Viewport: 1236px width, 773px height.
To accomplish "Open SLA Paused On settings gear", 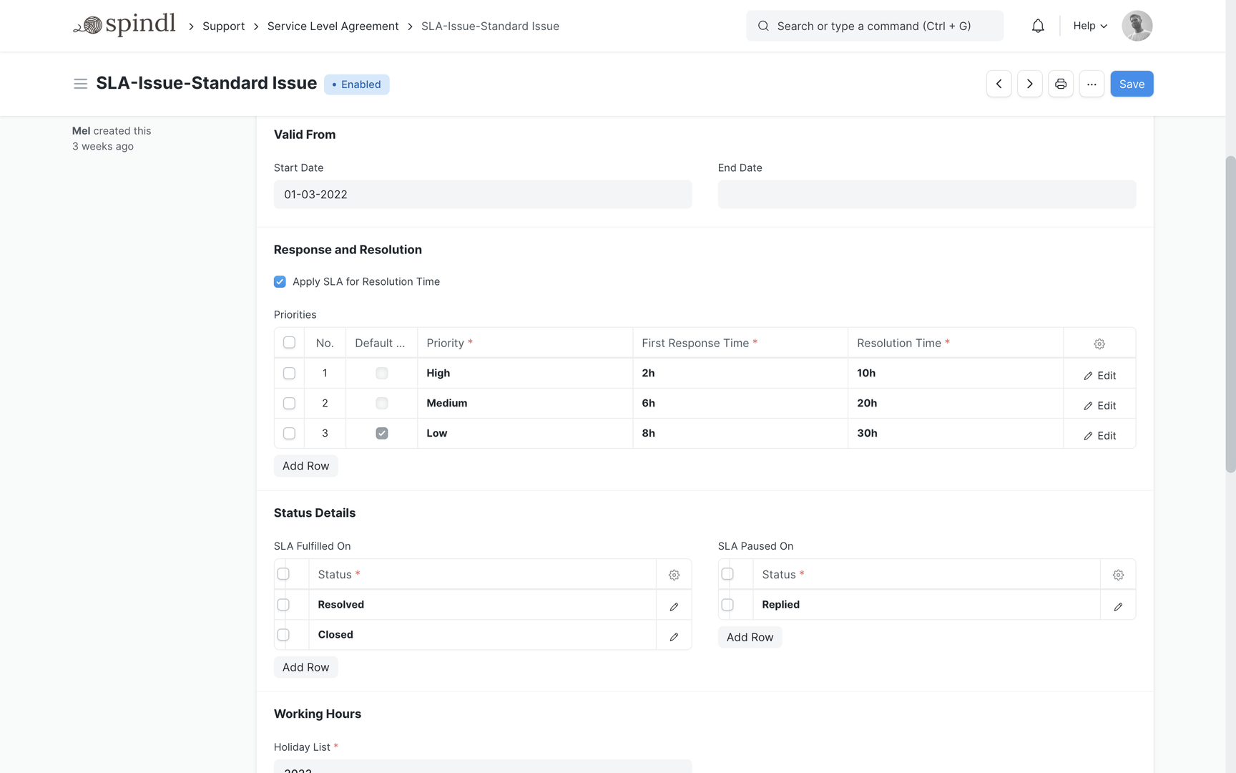I will point(1118,575).
